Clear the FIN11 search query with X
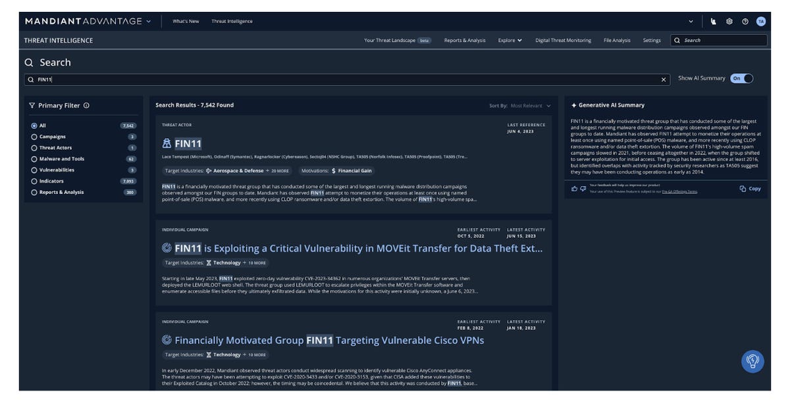This screenshot has height=409, width=790. pyautogui.click(x=664, y=80)
